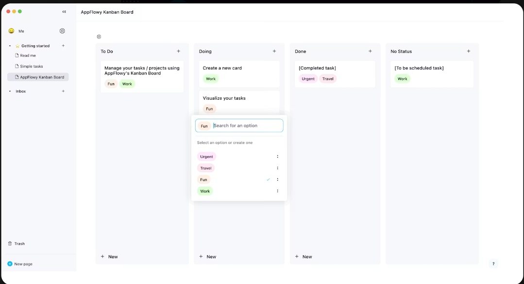Click the Getting started label
This screenshot has height=284, width=524.
(x=35, y=46)
